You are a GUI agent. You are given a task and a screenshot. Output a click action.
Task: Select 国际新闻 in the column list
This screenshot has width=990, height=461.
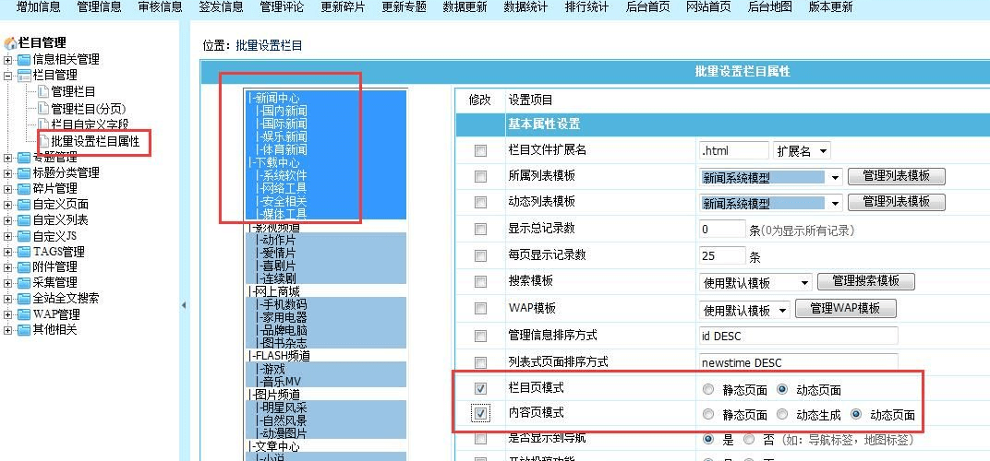(x=284, y=124)
